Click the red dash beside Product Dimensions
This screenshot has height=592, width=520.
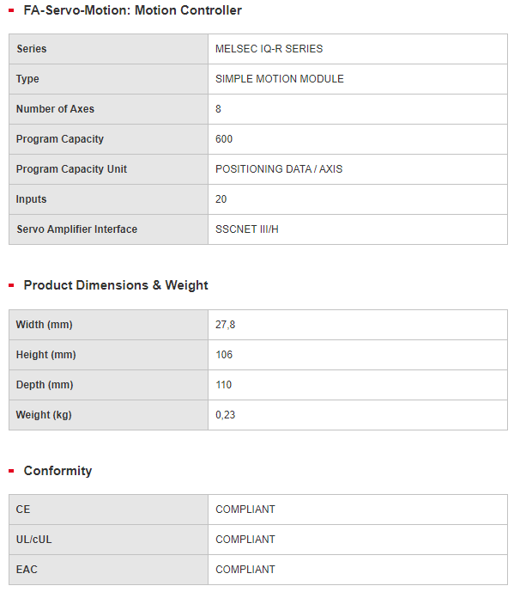(x=11, y=286)
